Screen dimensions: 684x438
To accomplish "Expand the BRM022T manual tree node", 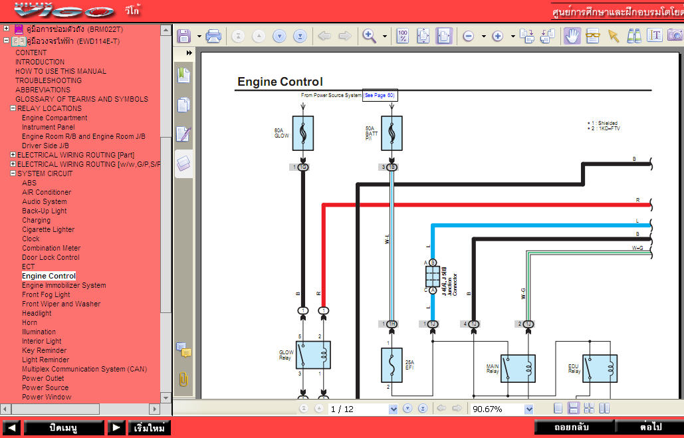I will click(x=6, y=29).
